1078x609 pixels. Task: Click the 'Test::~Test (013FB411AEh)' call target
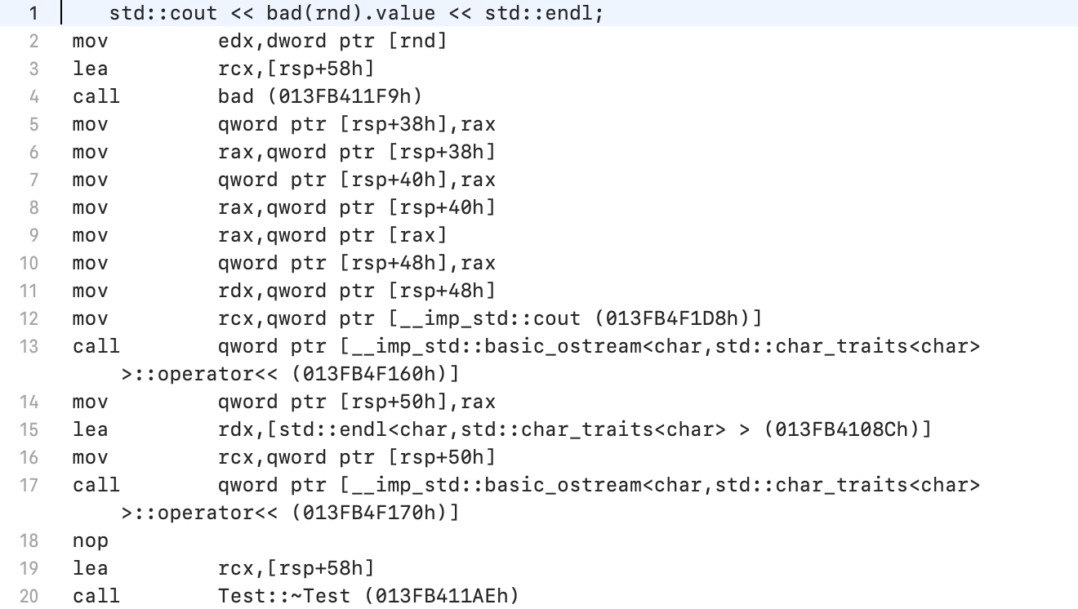click(367, 596)
